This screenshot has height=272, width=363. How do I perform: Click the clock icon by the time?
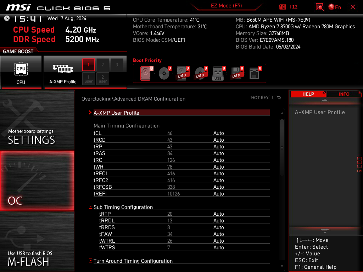tap(7, 18)
